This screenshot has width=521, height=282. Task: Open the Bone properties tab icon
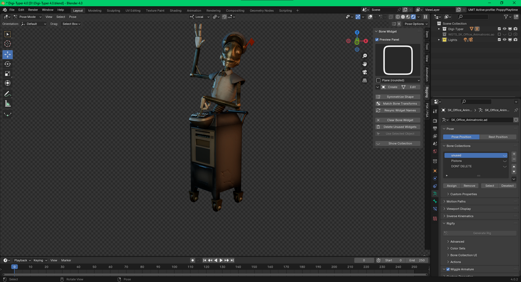click(435, 201)
